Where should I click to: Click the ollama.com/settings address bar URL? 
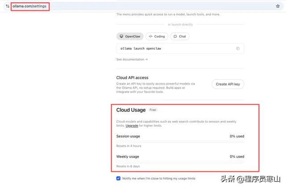pos(29,6)
